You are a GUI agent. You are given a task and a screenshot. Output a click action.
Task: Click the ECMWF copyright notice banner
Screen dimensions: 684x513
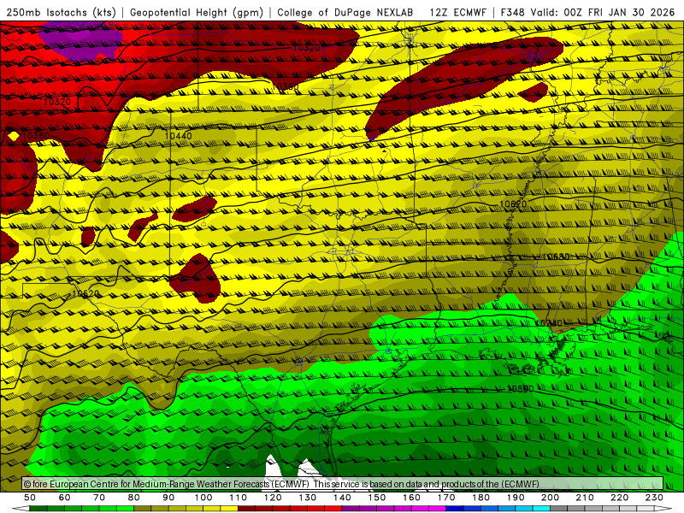point(343,484)
